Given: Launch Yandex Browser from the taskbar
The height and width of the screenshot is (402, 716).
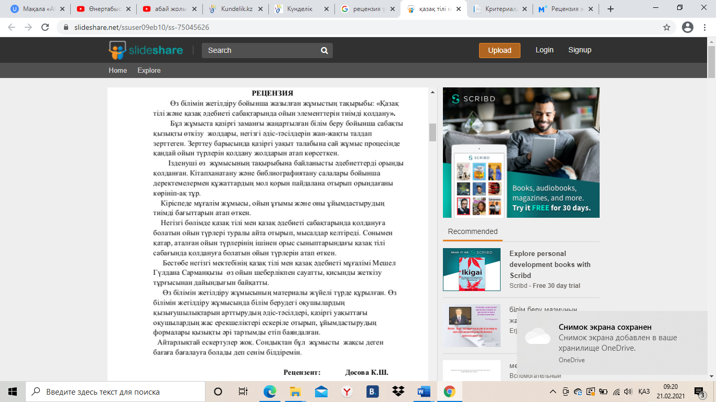Looking at the screenshot, I should (346, 392).
